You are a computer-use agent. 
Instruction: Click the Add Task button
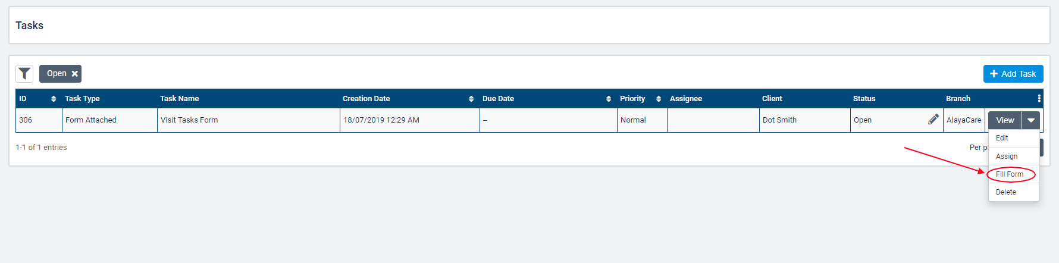pyautogui.click(x=1013, y=74)
